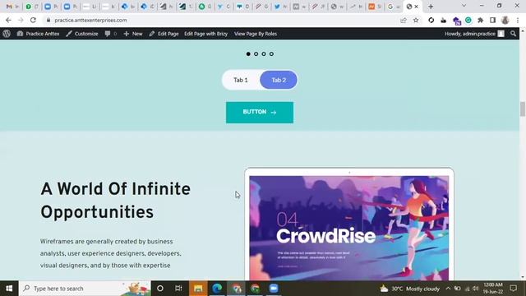Viewport: 526px width, 296px height.
Task: Switch to Tab 1
Action: click(241, 80)
